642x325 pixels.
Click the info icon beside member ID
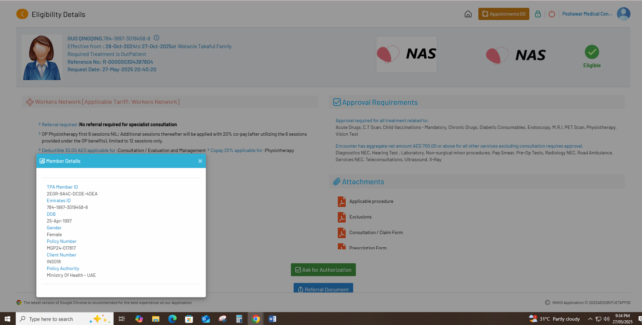click(x=157, y=38)
